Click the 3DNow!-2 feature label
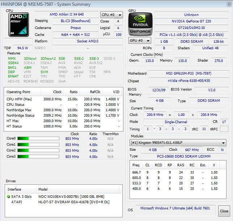The height and width of the screenshot is (221, 233). point(48,59)
